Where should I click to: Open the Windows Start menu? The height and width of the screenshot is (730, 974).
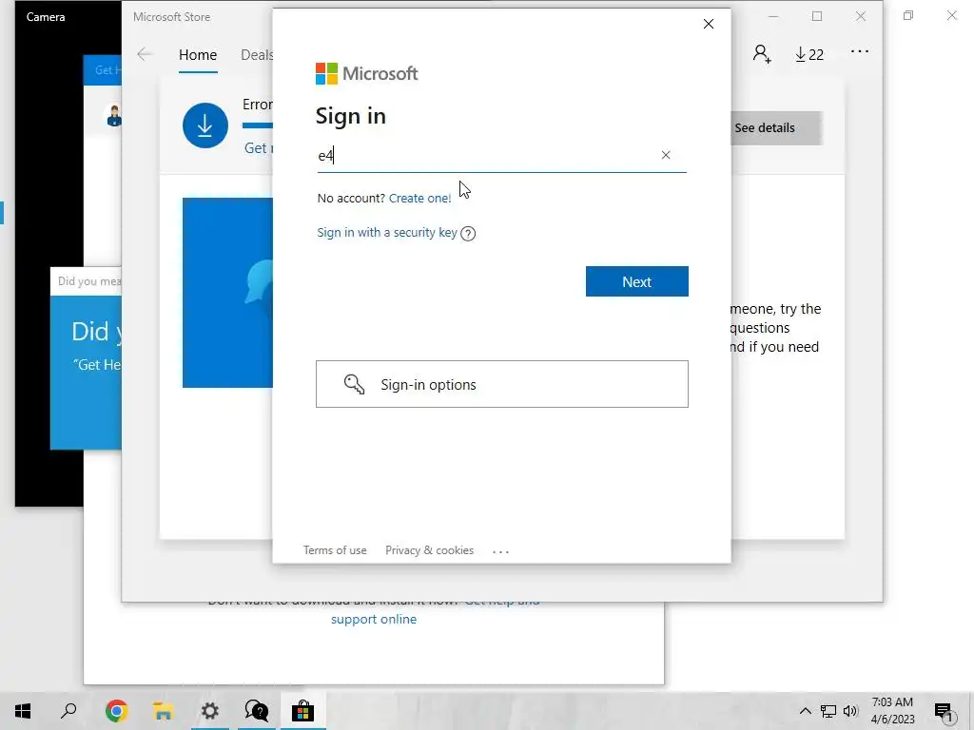pos(23,711)
